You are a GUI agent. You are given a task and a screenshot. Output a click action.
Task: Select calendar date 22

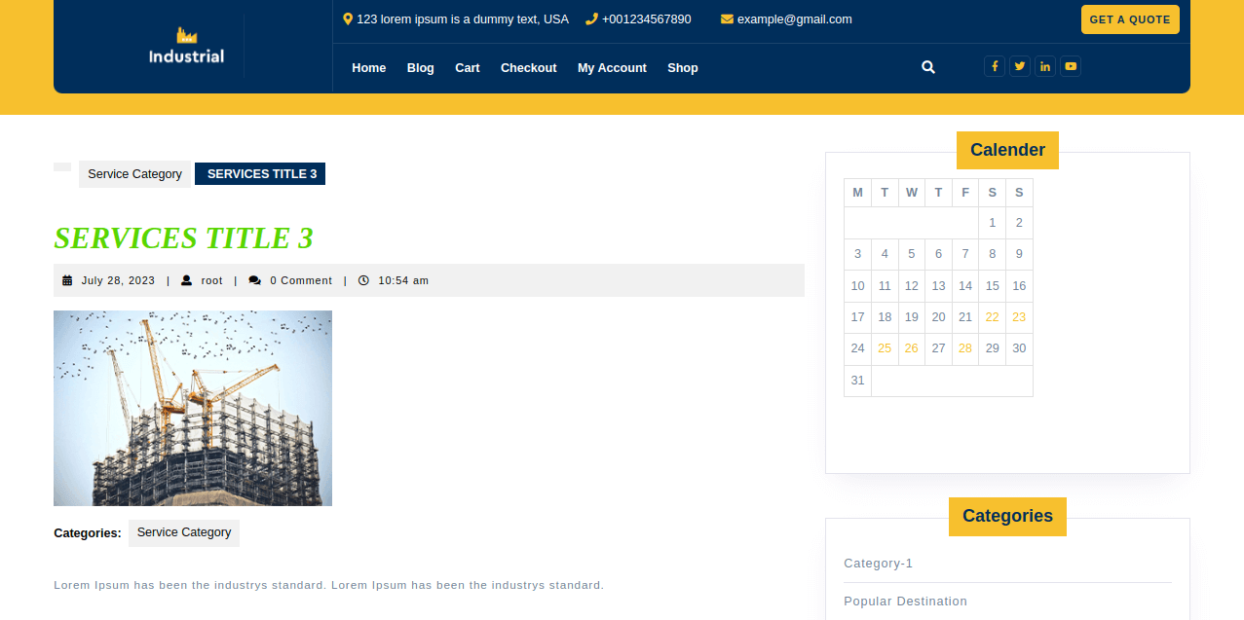point(992,317)
